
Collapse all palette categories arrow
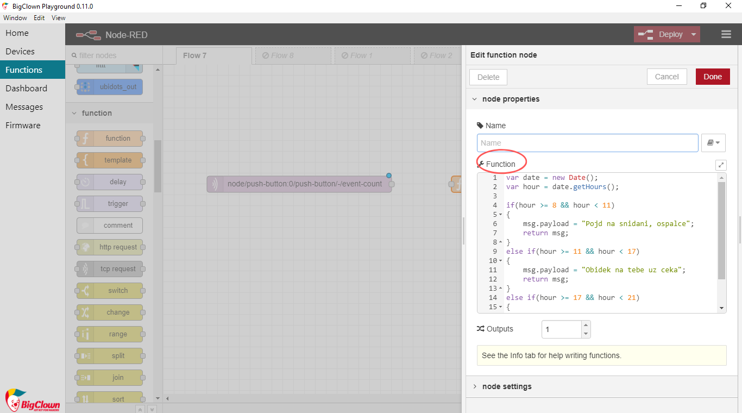pos(140,409)
